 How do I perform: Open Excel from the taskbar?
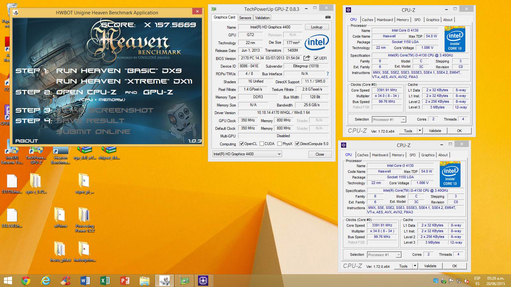point(105,281)
